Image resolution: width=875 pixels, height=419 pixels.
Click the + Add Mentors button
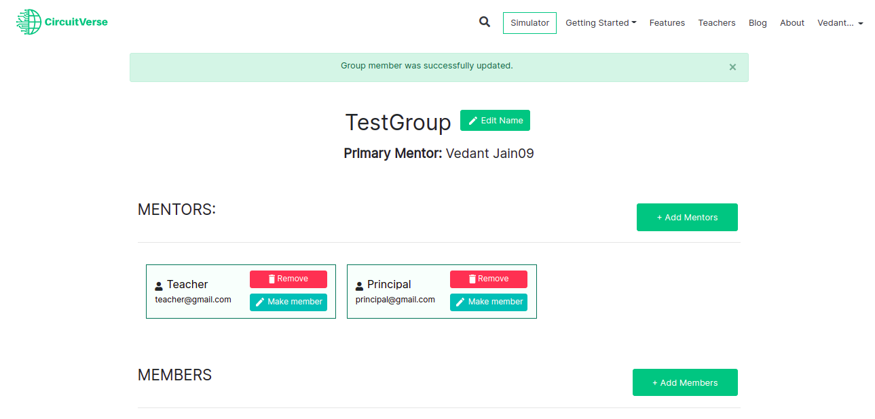[x=687, y=217]
